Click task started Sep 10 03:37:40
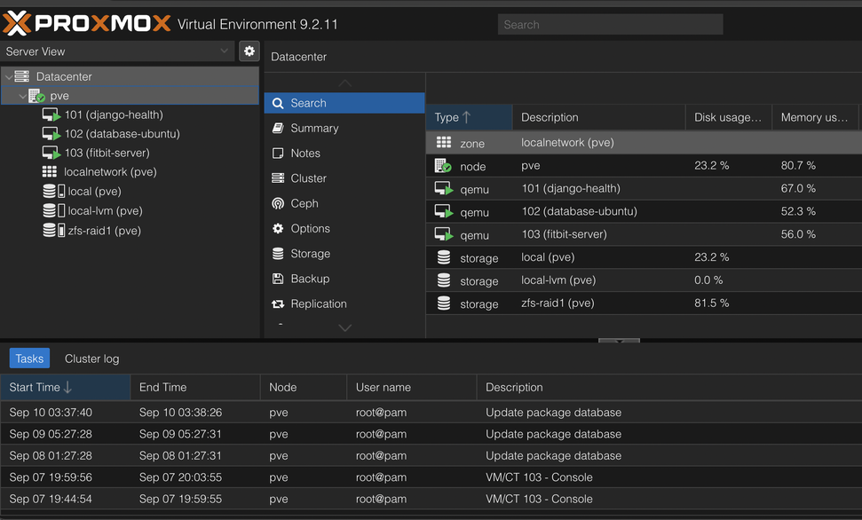 (431, 413)
